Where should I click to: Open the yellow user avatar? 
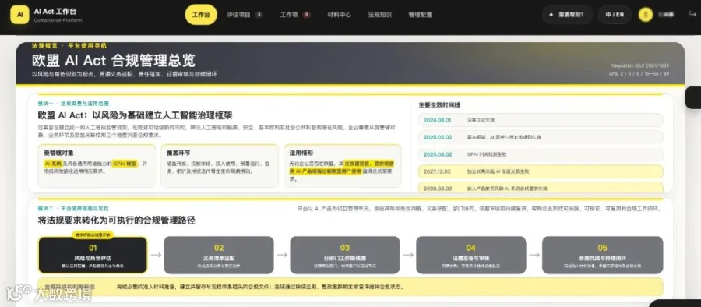tap(646, 15)
